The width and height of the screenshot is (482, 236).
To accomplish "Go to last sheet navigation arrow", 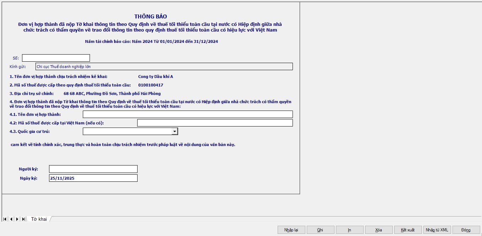I will click(23, 219).
